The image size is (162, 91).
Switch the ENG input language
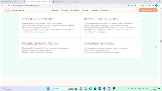click(x=139, y=88)
